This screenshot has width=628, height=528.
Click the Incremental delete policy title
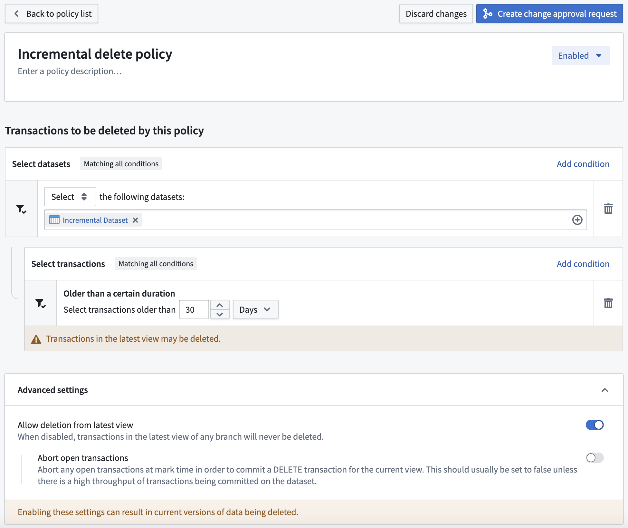[x=95, y=54]
